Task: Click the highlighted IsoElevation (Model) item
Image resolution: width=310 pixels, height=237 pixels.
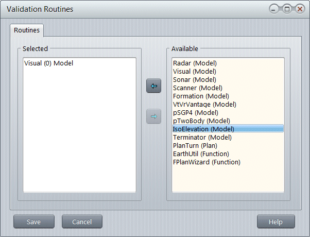Action: [x=203, y=129]
